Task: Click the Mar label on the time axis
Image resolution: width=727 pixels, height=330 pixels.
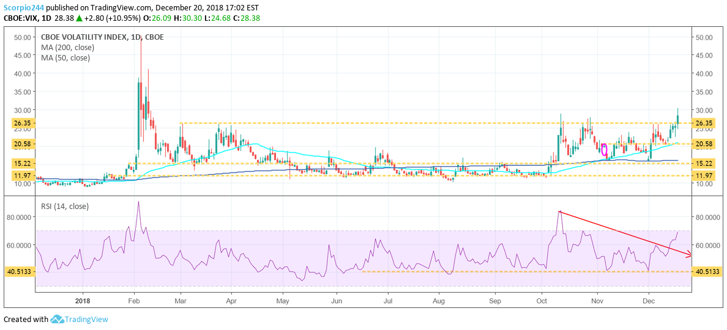Action: tap(181, 301)
